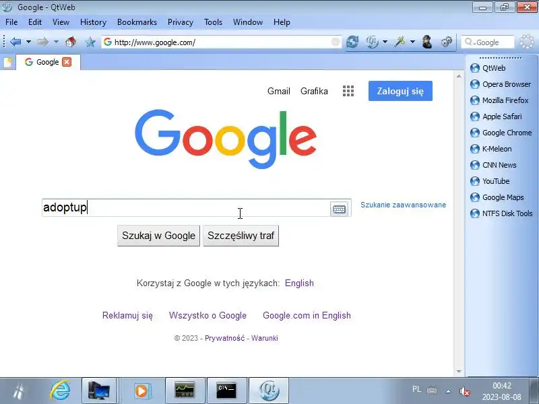Open the forward history dropdown arrow

(56, 42)
